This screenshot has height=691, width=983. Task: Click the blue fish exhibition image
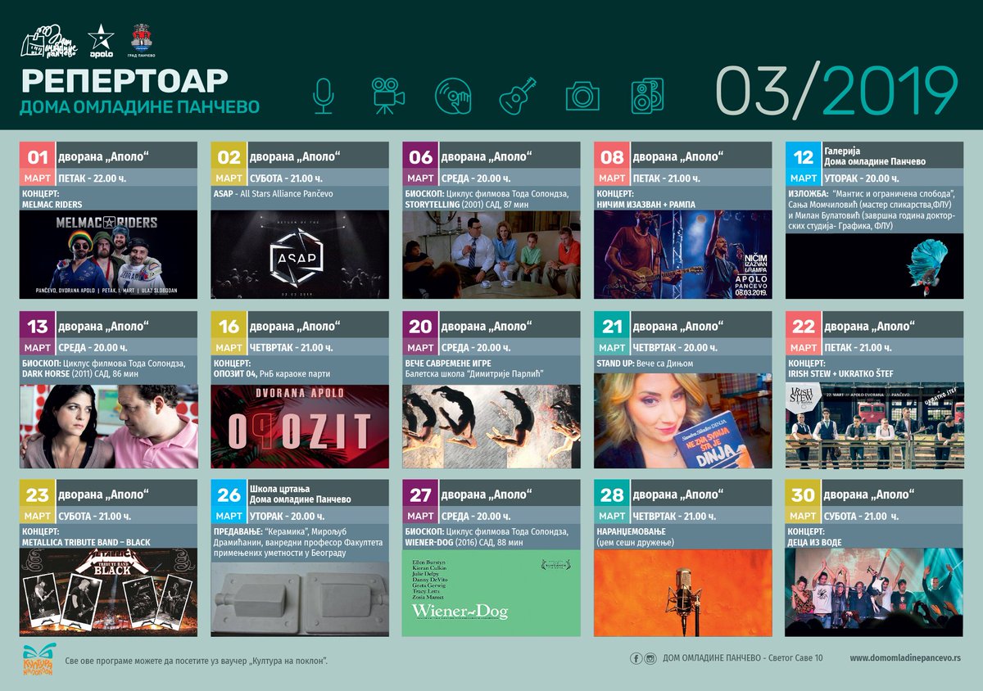coord(874,265)
